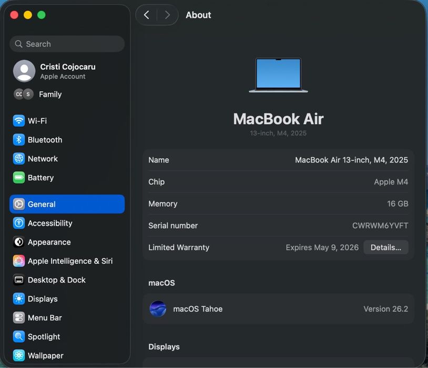The width and height of the screenshot is (428, 368).
Task: Click the Apple Intelligence & Siri icon
Action: point(19,261)
